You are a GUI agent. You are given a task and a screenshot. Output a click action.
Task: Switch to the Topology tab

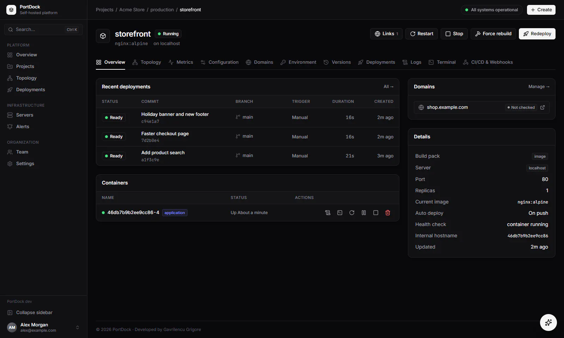click(x=147, y=62)
